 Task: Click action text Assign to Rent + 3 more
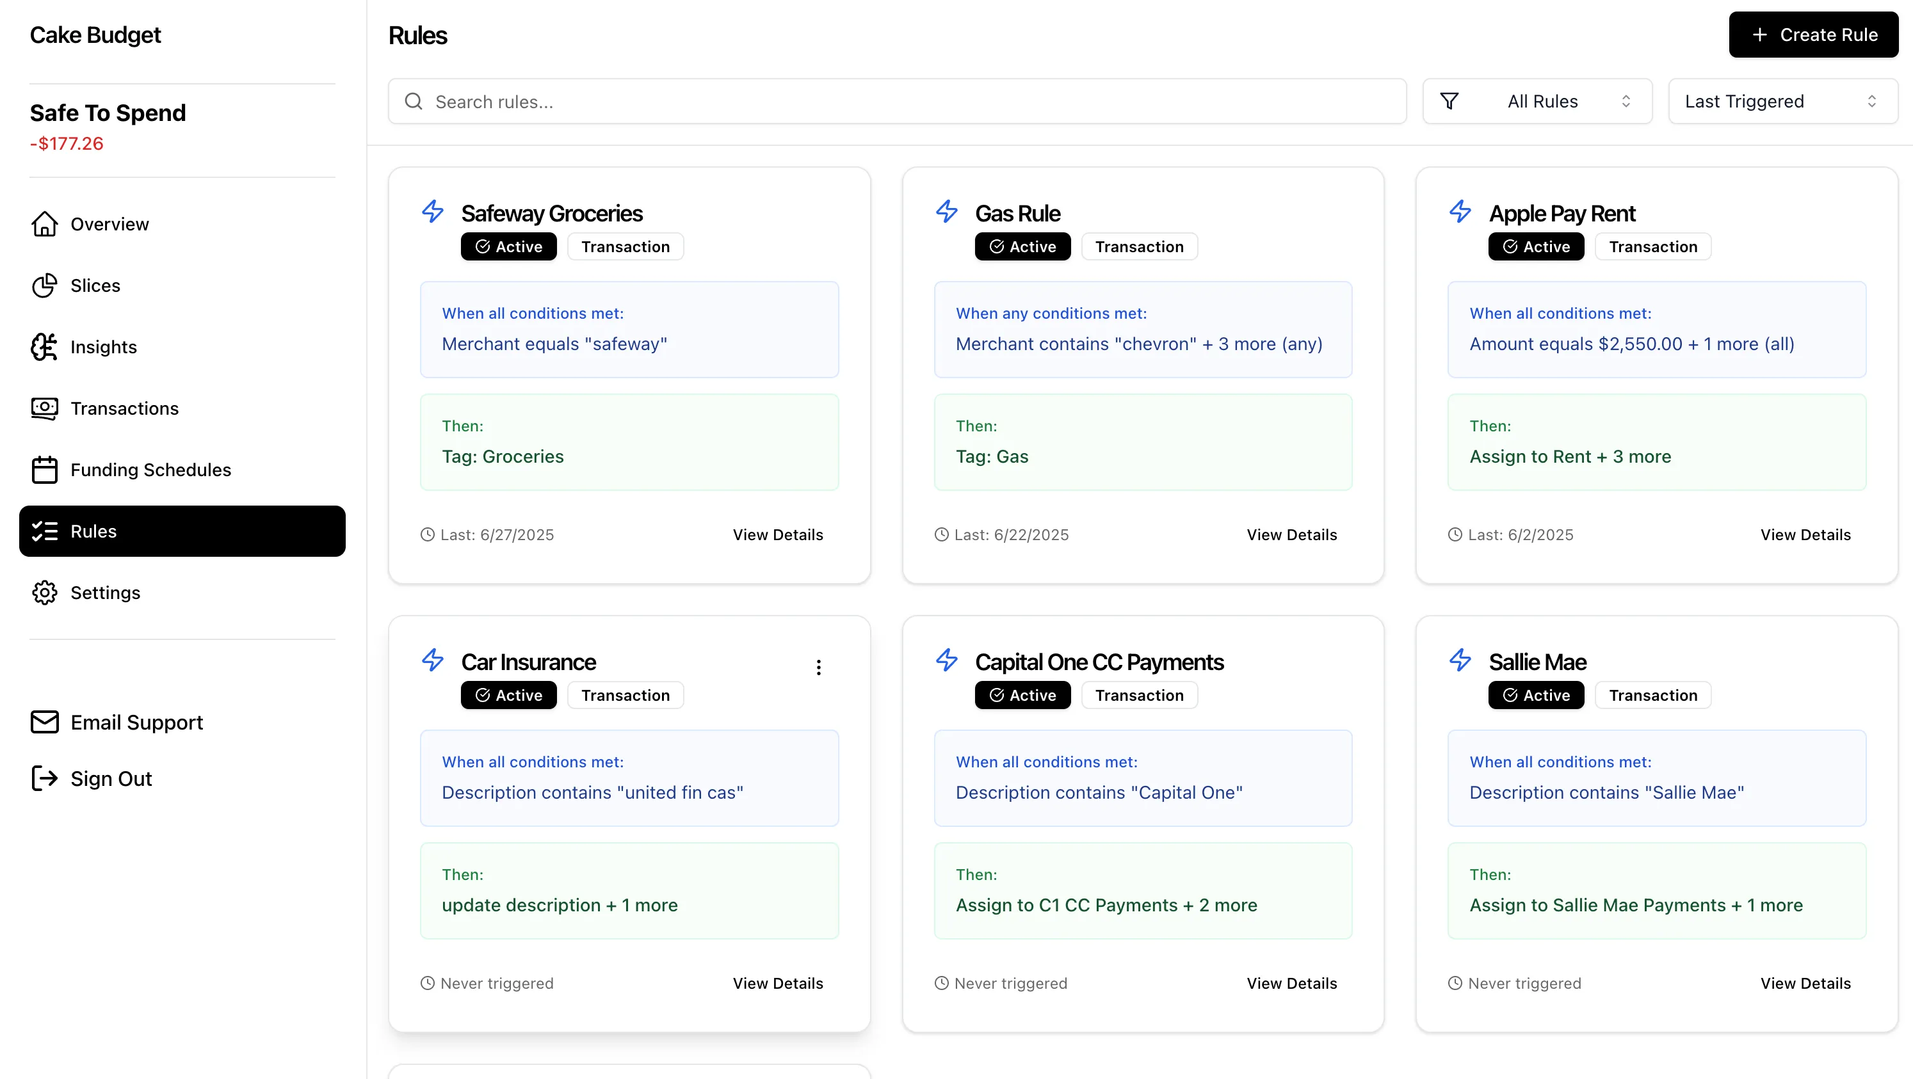click(x=1570, y=456)
